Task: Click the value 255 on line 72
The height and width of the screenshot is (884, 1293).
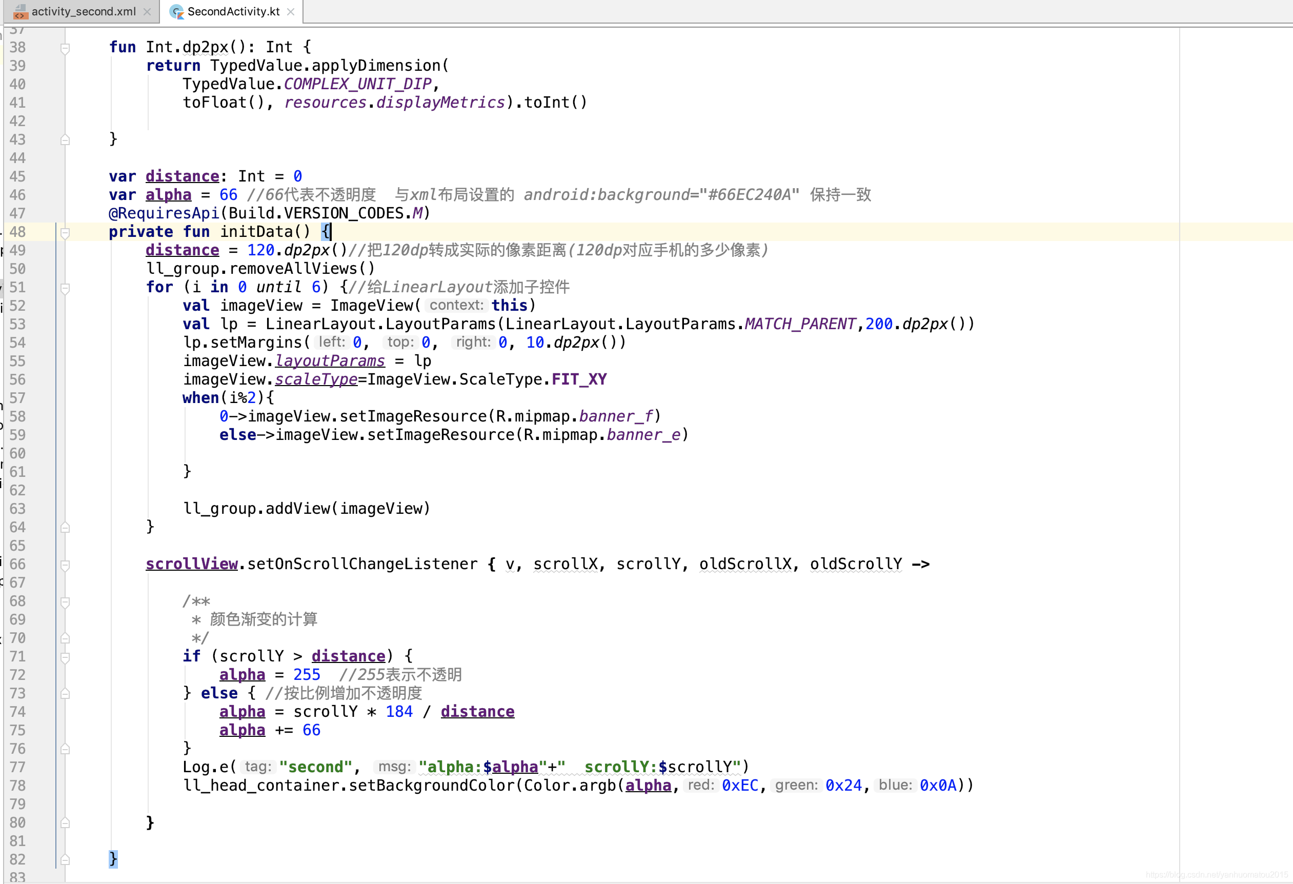Action: point(307,675)
